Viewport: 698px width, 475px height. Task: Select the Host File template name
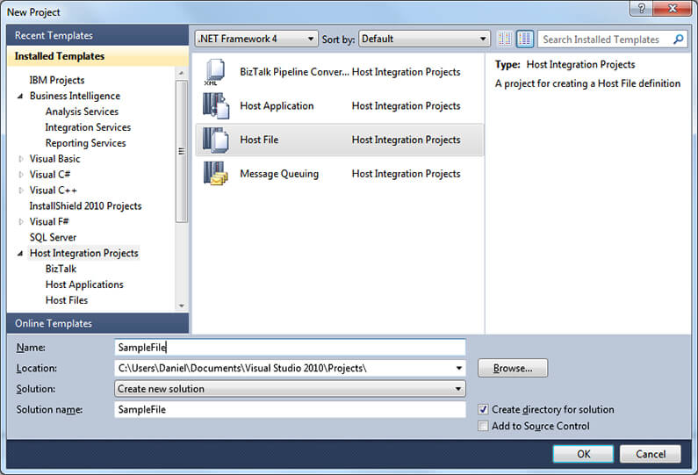[259, 140]
